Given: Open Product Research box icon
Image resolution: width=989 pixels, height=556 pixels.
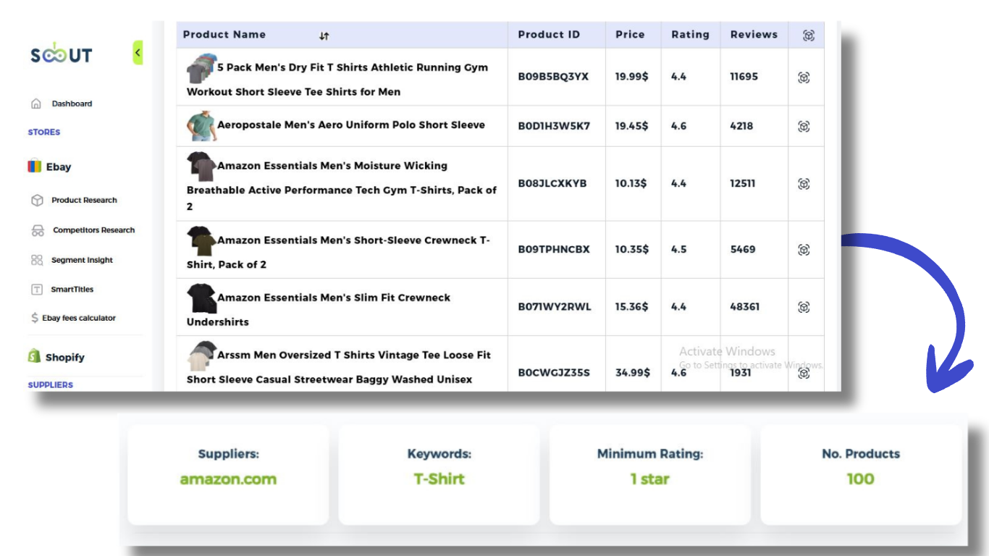Looking at the screenshot, I should (x=37, y=200).
